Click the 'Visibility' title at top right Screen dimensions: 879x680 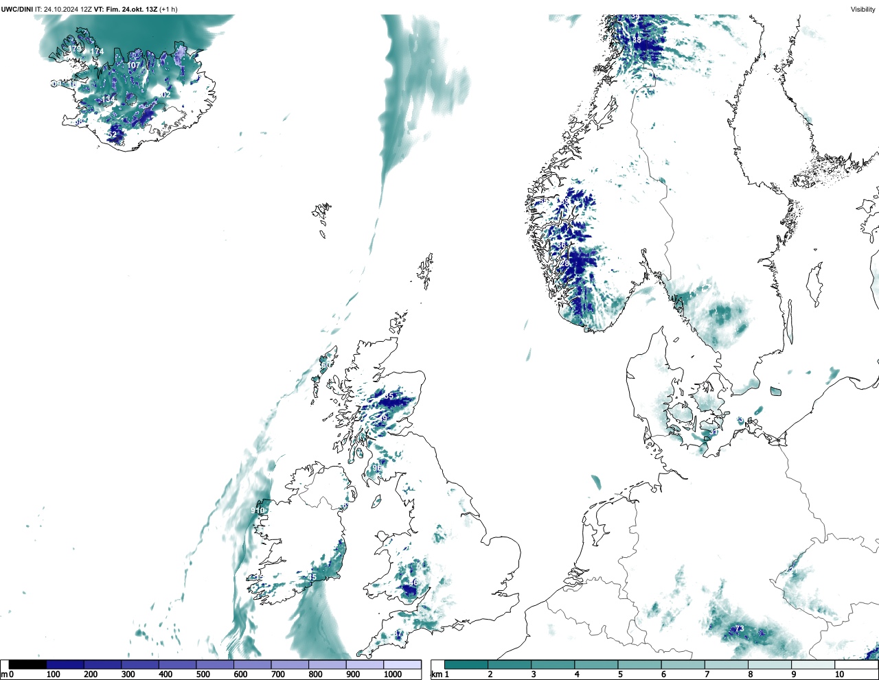863,9
